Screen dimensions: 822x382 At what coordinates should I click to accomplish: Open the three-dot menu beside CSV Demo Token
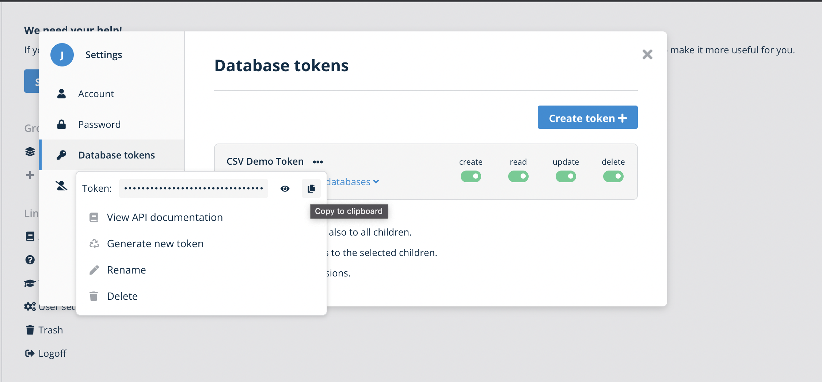pos(318,162)
